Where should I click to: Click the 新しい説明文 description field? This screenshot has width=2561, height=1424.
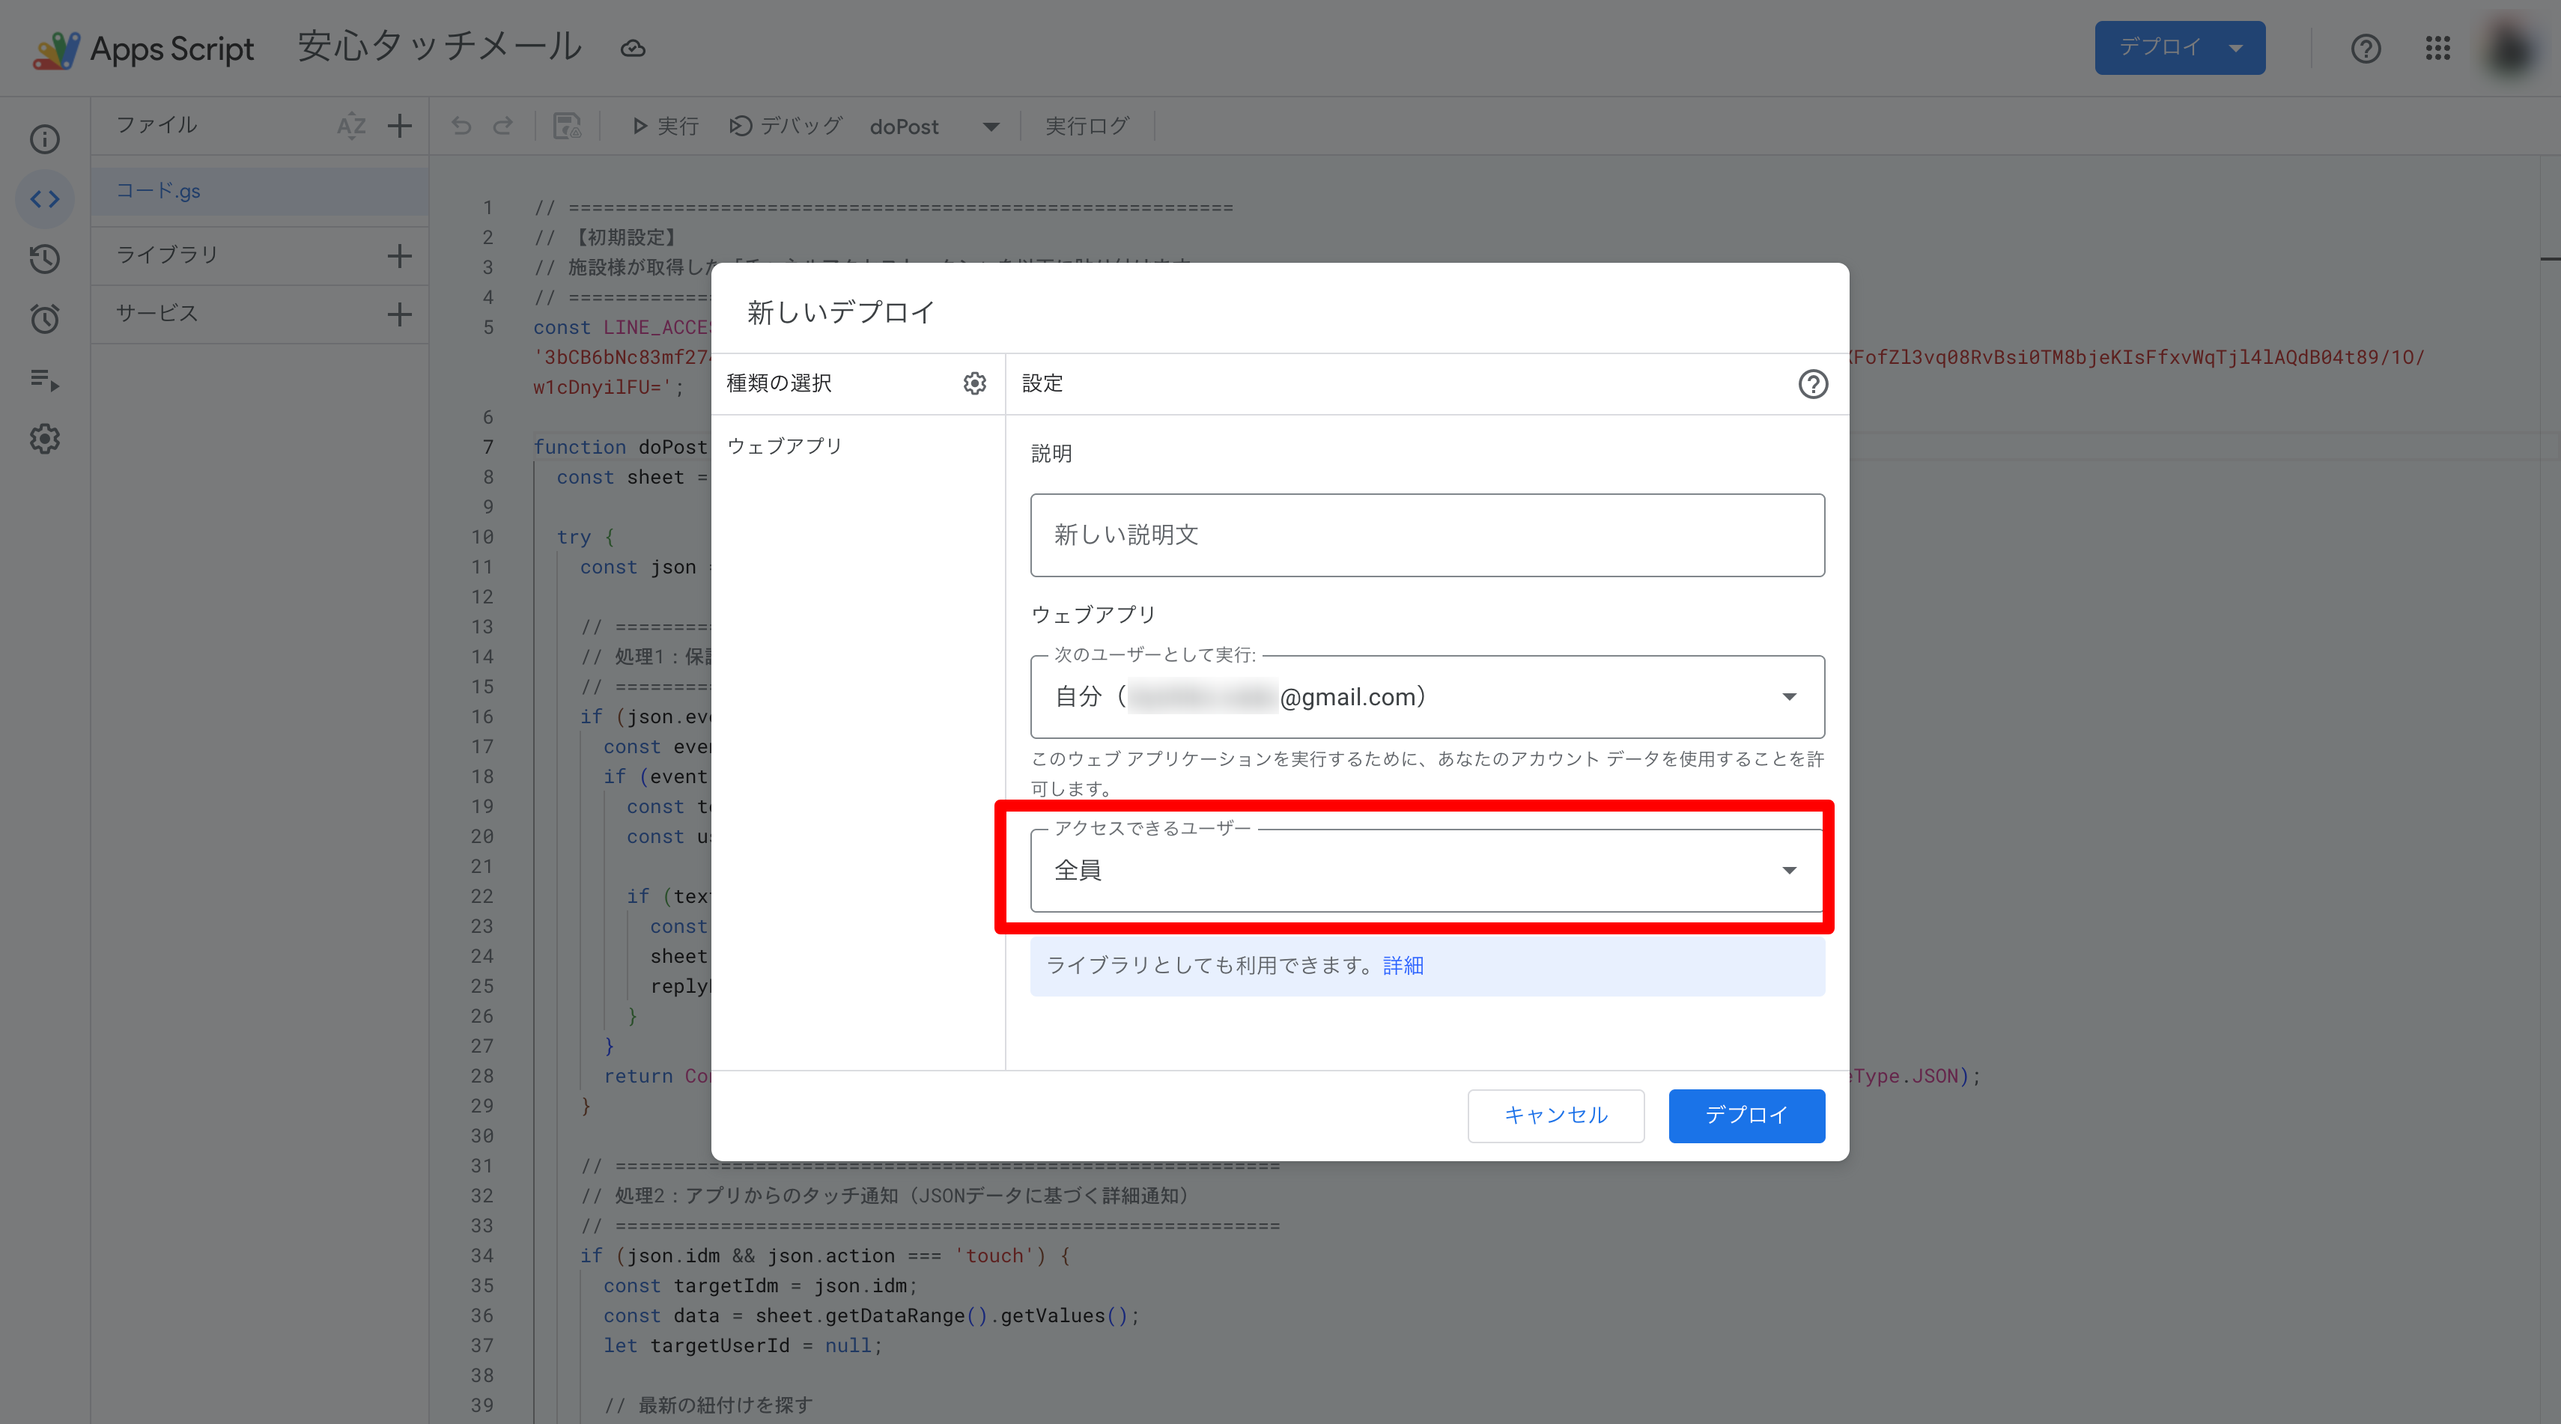(x=1427, y=535)
